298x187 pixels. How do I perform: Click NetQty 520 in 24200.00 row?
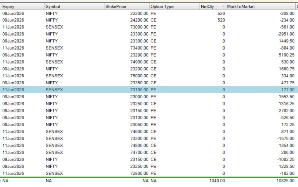[221, 20]
